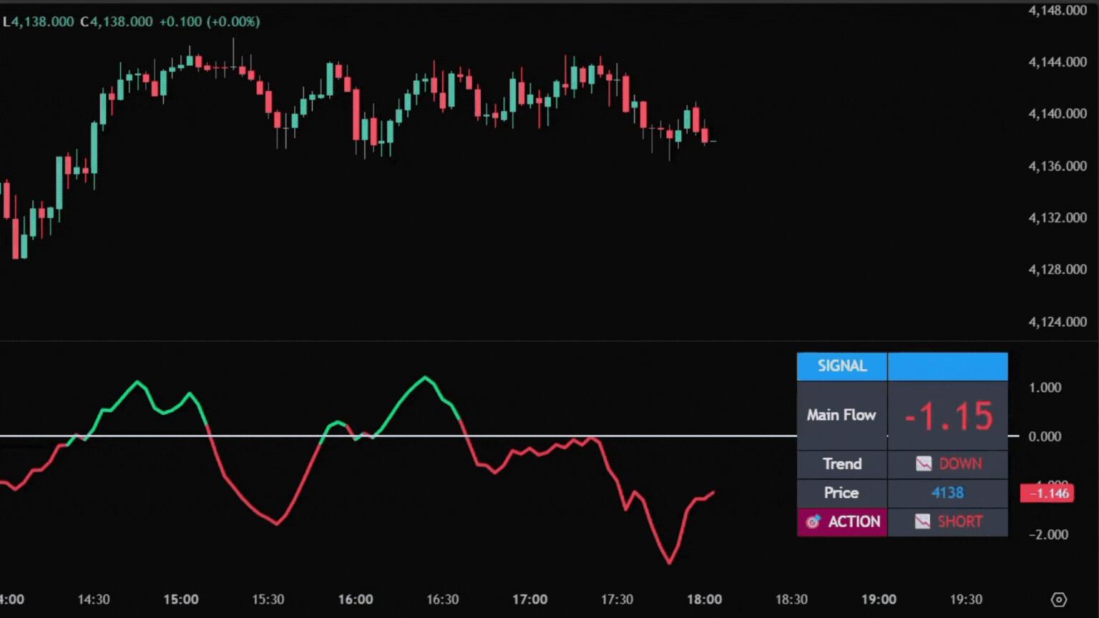Click the 15:00 time axis label
This screenshot has width=1099, height=618.
click(x=181, y=599)
